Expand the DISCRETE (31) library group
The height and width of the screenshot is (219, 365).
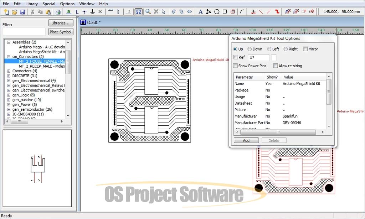click(9, 76)
